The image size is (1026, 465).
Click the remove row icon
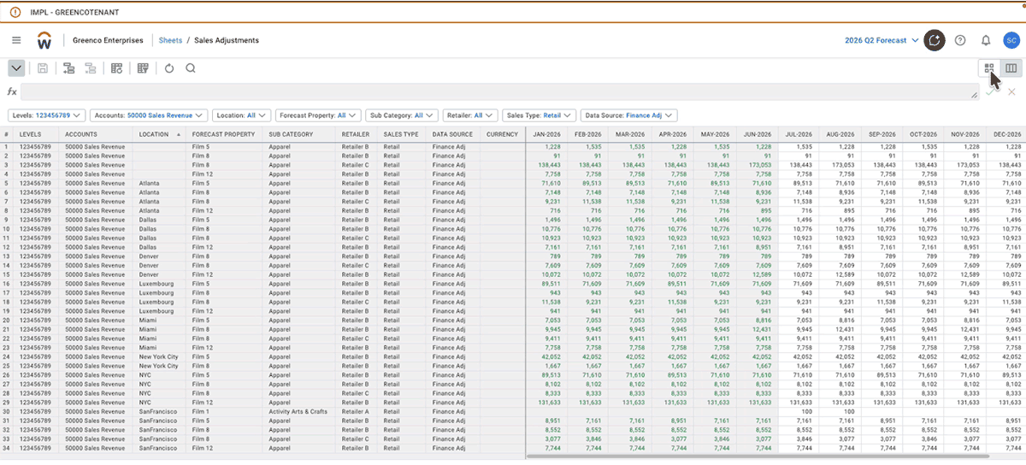tap(91, 68)
